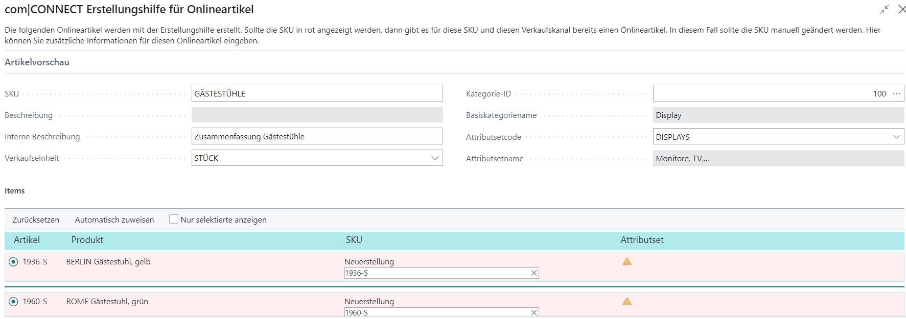Click warning icon for ROME Gästestuhl row
Viewport: 906px width, 319px height.
[x=627, y=301]
